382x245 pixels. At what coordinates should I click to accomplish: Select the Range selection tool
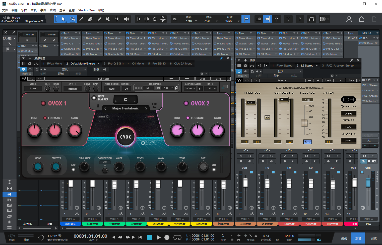(x=72, y=19)
